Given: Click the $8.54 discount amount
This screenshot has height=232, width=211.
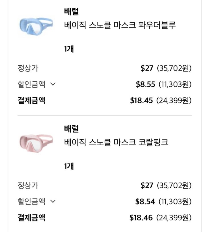Looking at the screenshot, I should click(x=145, y=202).
